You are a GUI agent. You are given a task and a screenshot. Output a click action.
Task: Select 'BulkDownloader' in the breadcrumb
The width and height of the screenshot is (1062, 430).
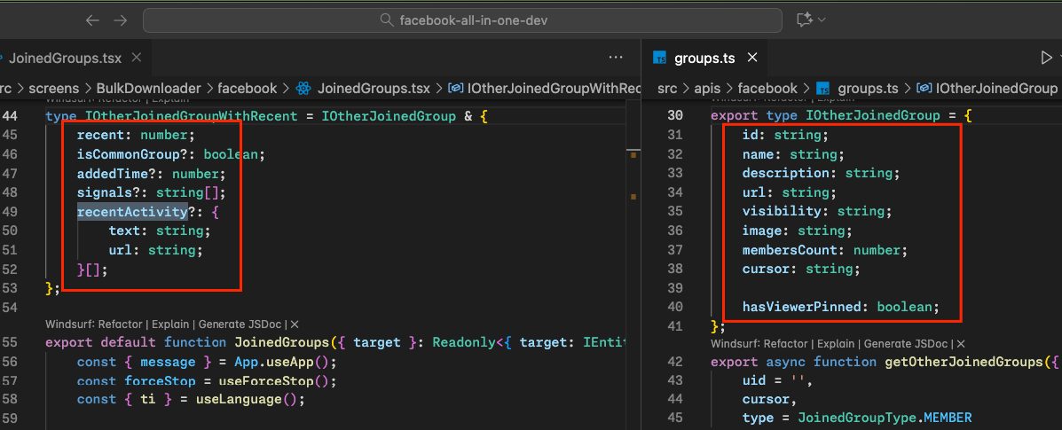coord(148,88)
